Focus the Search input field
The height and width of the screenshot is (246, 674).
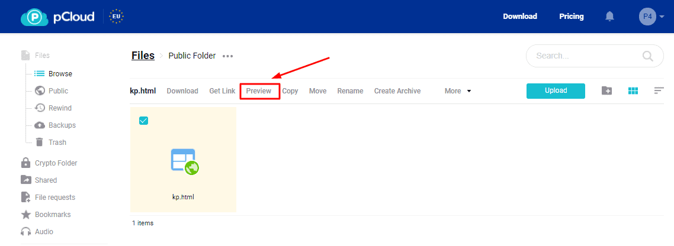595,56
